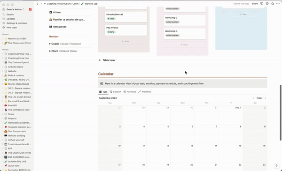The width and height of the screenshot is (282, 171).
Task: Open the comments icon in top bar
Action: point(262,4)
